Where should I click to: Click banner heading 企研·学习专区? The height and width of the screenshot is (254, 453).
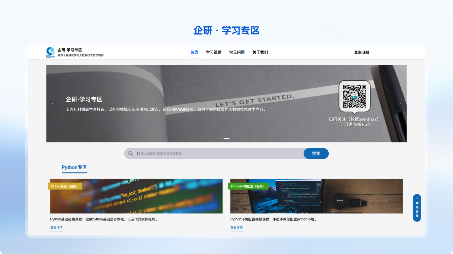84,99
